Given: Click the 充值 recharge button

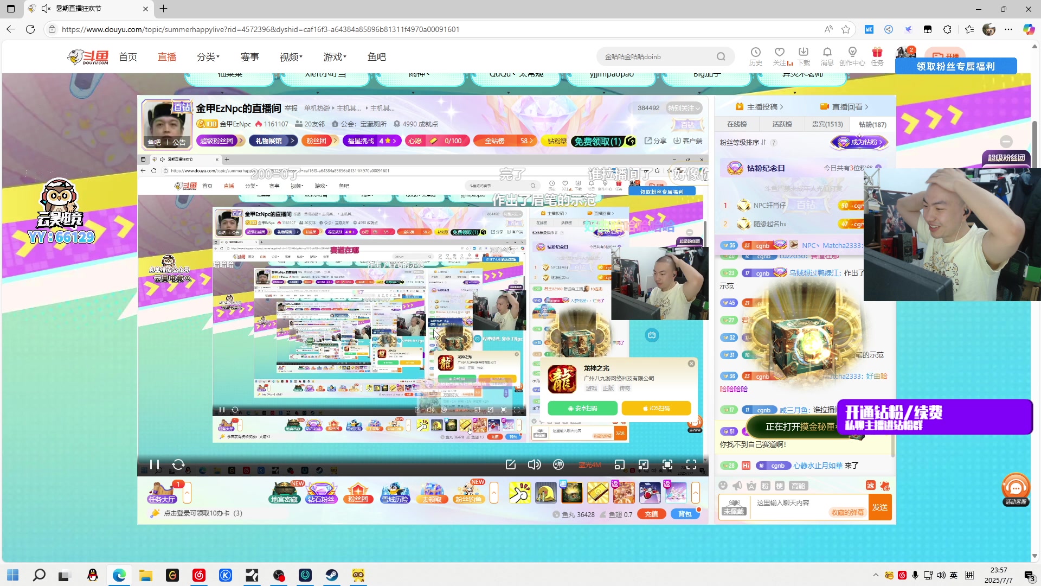Looking at the screenshot, I should click(652, 514).
